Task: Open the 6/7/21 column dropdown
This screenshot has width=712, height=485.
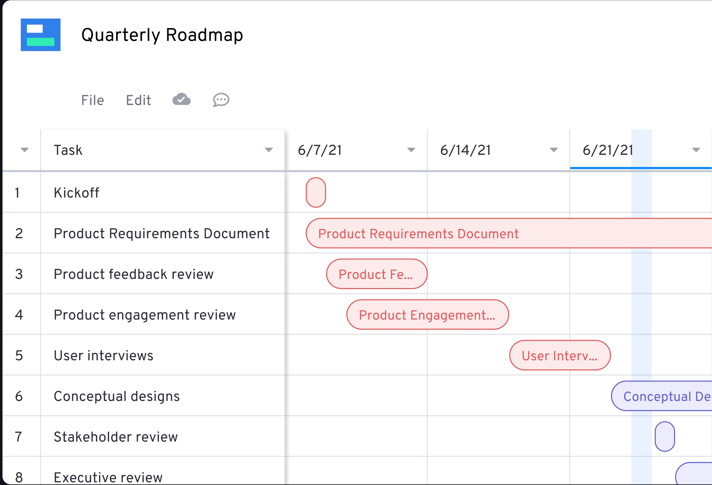Action: point(411,150)
